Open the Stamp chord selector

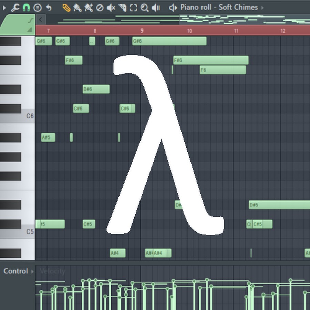[x=37, y=8]
